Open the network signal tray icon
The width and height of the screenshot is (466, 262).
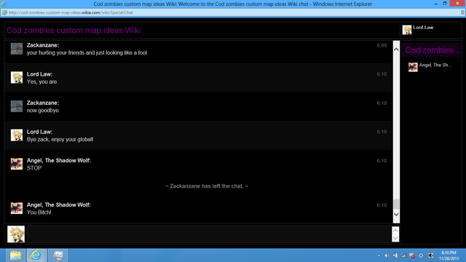pyautogui.click(x=403, y=255)
